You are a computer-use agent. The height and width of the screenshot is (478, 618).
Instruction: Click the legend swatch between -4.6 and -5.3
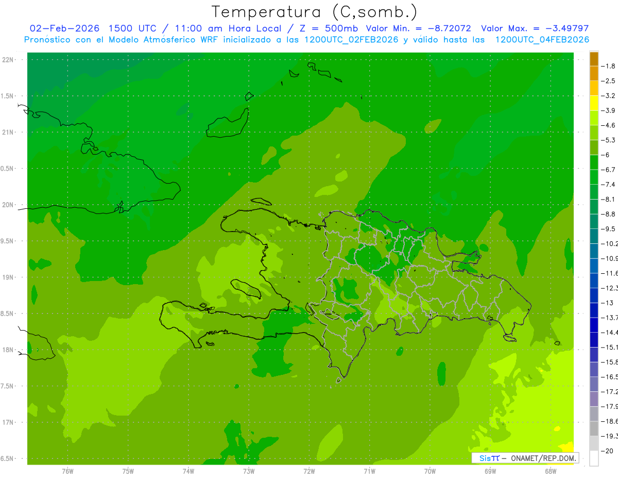594,133
